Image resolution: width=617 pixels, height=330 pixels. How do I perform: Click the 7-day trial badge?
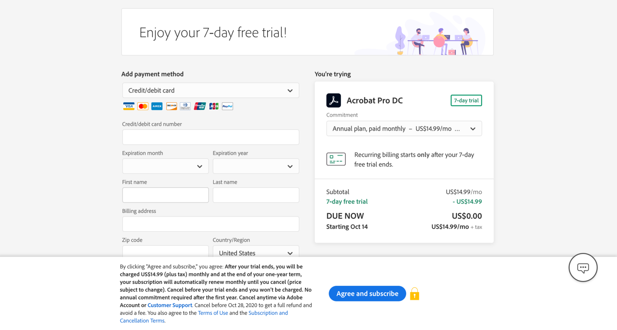[x=466, y=101]
